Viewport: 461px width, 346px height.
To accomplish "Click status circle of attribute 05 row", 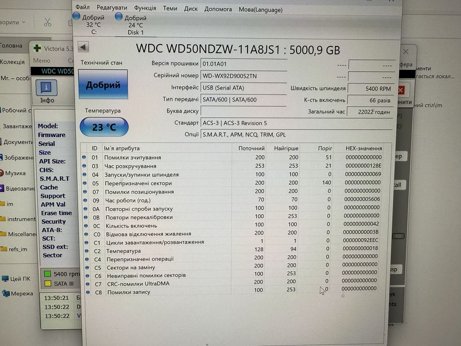I will [85, 183].
